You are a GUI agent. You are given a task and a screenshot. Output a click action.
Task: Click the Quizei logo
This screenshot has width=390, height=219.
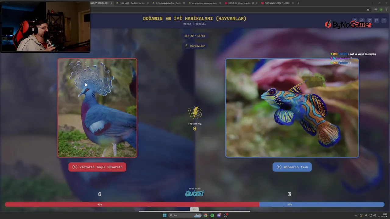[195, 193]
